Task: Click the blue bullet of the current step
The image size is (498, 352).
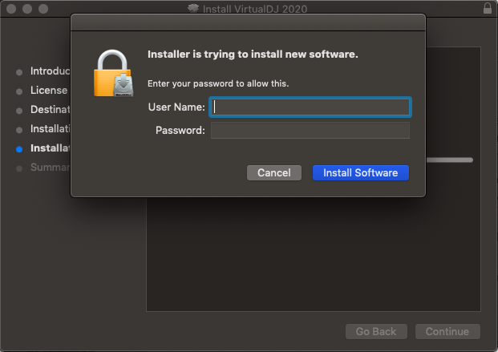Action: coord(19,148)
